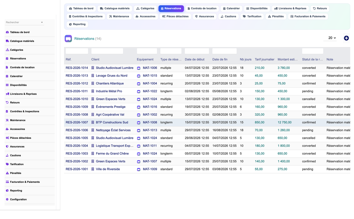The width and height of the screenshot is (354, 219).
Task: Click the blue plus icon to add a reservation
Action: (346, 38)
